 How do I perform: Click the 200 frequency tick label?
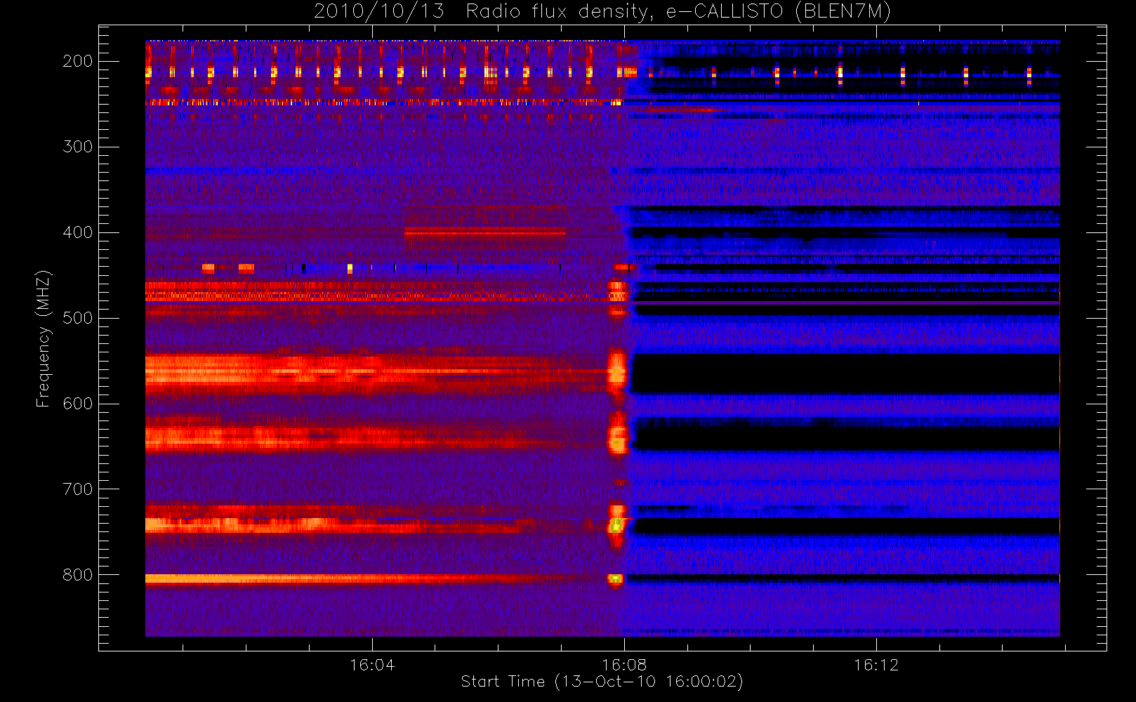pos(78,61)
